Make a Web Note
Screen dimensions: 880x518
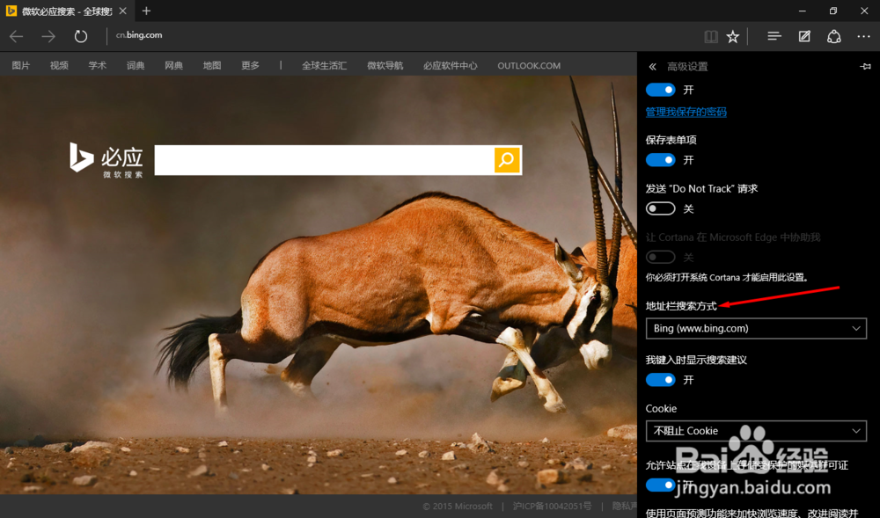coord(804,36)
